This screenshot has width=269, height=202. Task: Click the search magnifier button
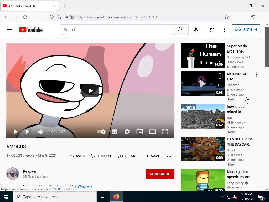[x=180, y=30]
